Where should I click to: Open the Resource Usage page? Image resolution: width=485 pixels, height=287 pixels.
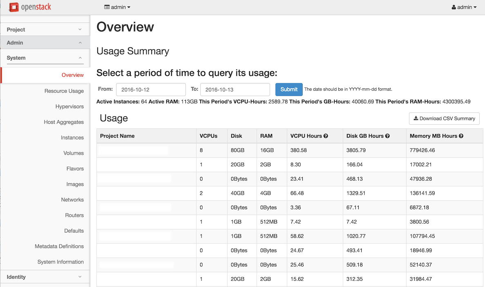(64, 91)
